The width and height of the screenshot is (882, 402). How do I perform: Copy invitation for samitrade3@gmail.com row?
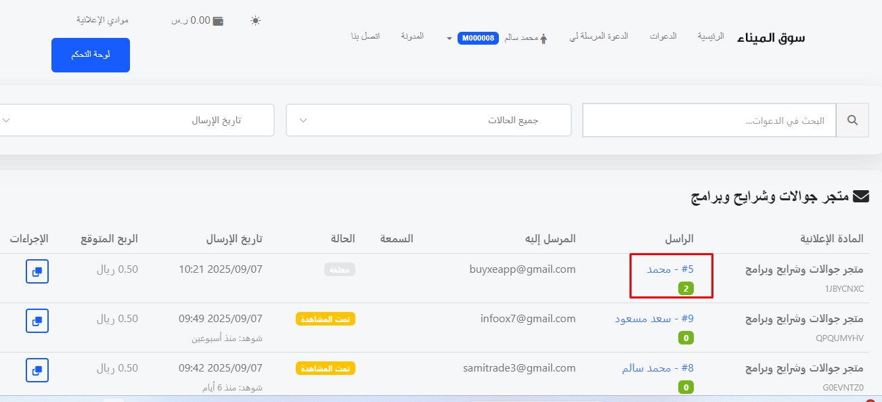click(37, 370)
